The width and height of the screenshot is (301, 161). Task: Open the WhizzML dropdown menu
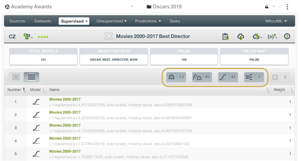coord(276,21)
